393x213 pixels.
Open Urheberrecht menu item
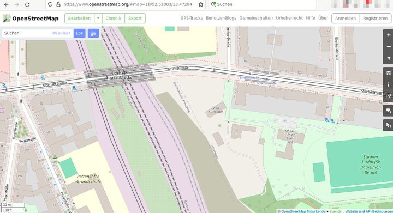coord(289,18)
